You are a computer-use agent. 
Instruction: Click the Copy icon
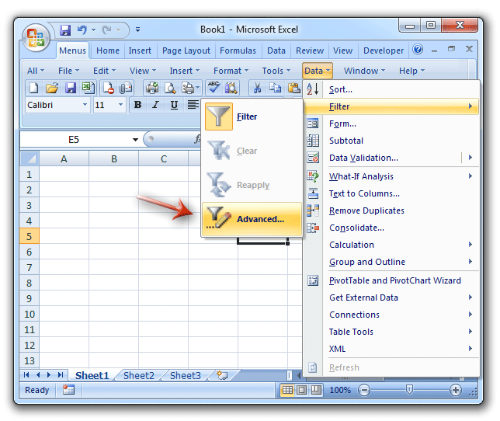click(x=275, y=88)
